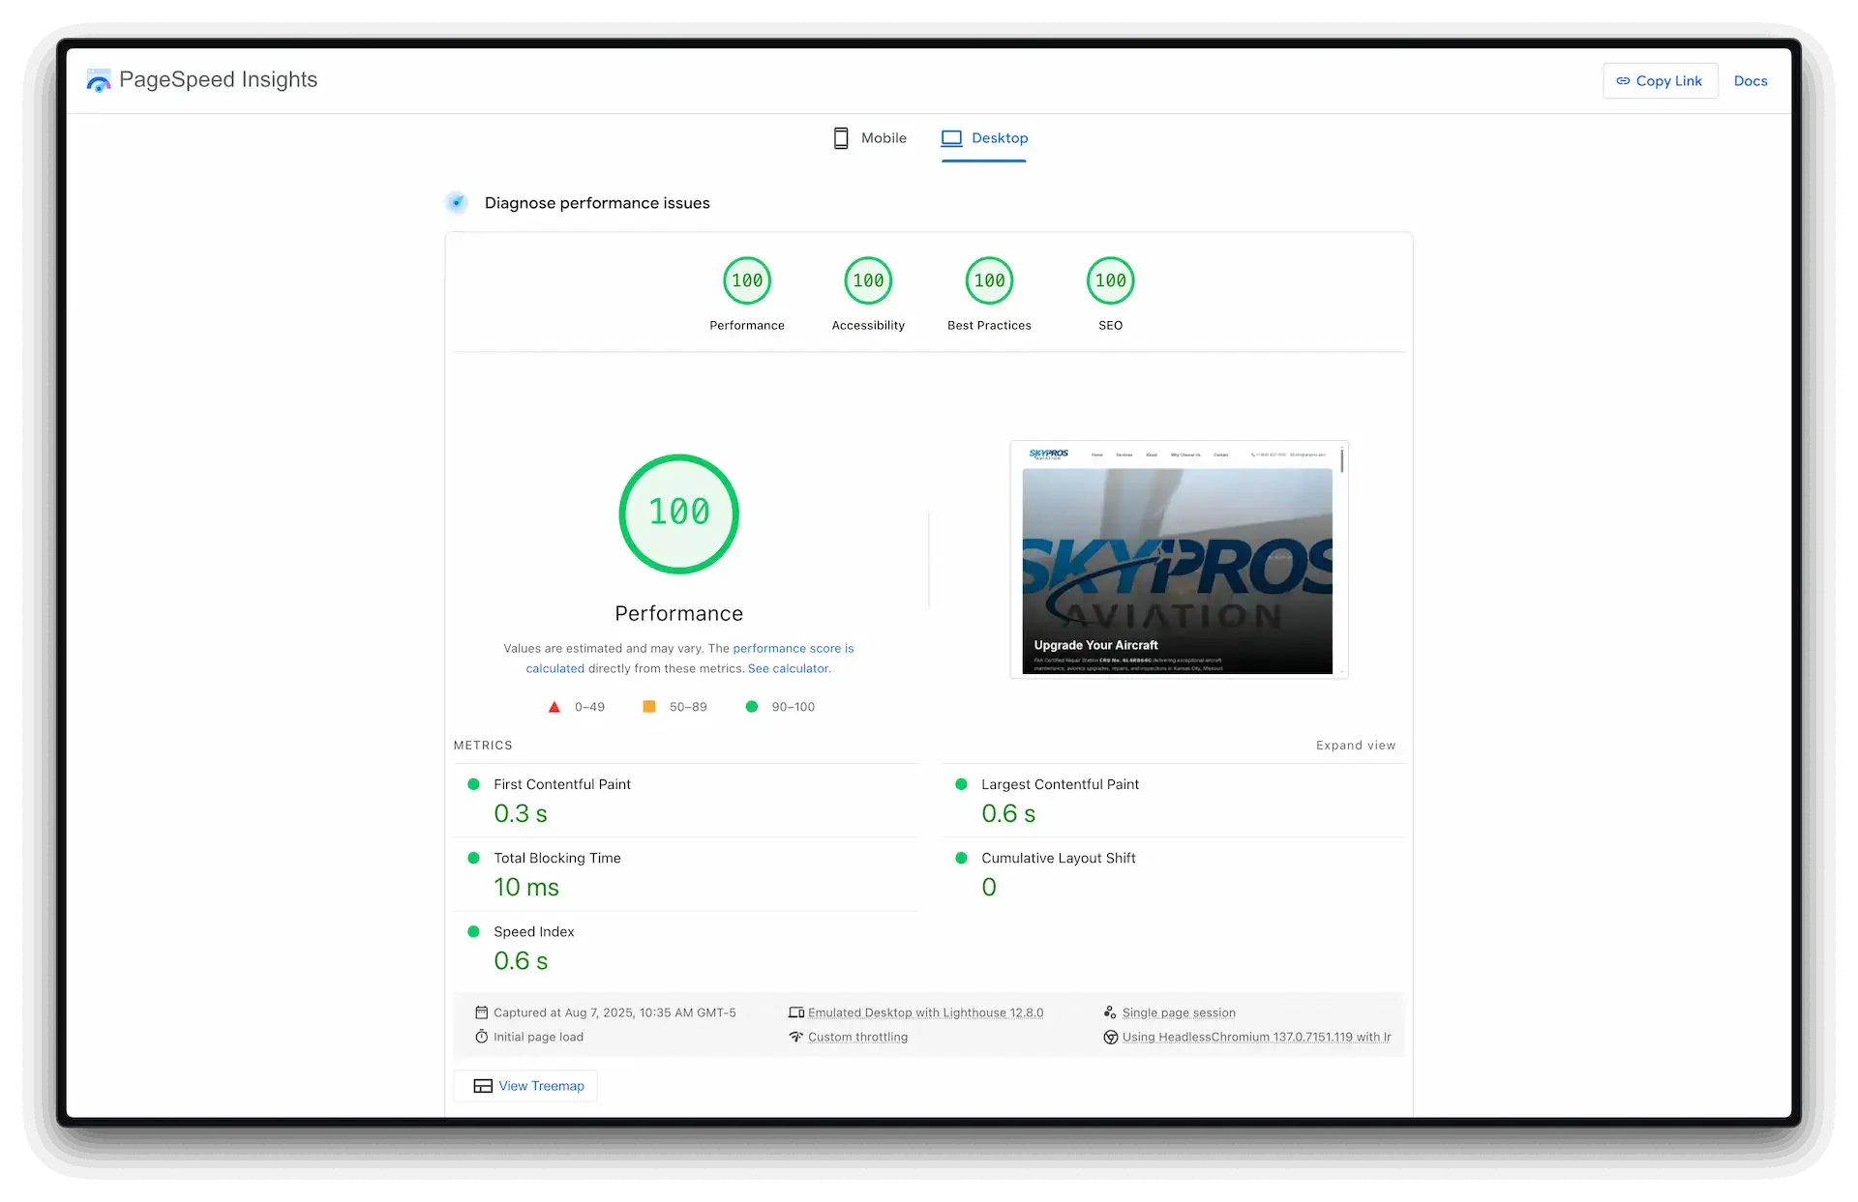Click the performance score is calculated link
The image size is (1858, 1202).
pyautogui.click(x=793, y=648)
